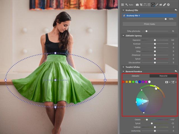The height and width of the screenshot is (134, 179).
Task: Collapse the Barevné korekce section
Action: [123, 71]
